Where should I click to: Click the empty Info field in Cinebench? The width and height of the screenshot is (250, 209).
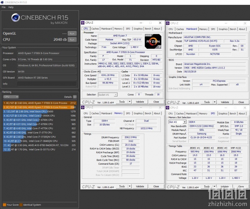47,84
